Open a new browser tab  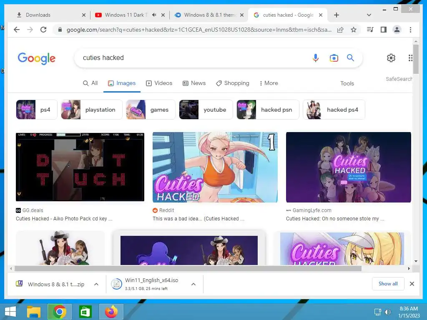pos(337,15)
